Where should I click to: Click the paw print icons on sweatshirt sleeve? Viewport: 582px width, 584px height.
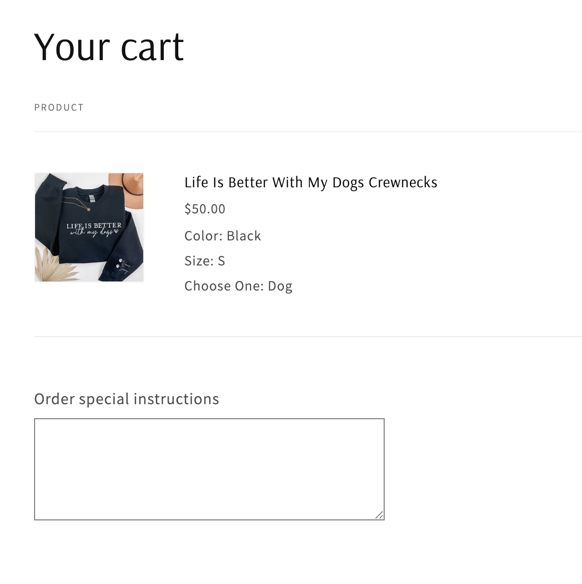[x=119, y=263]
